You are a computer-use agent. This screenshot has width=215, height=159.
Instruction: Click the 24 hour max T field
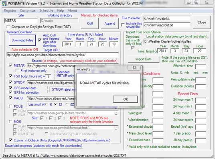click(x=201, y=100)
